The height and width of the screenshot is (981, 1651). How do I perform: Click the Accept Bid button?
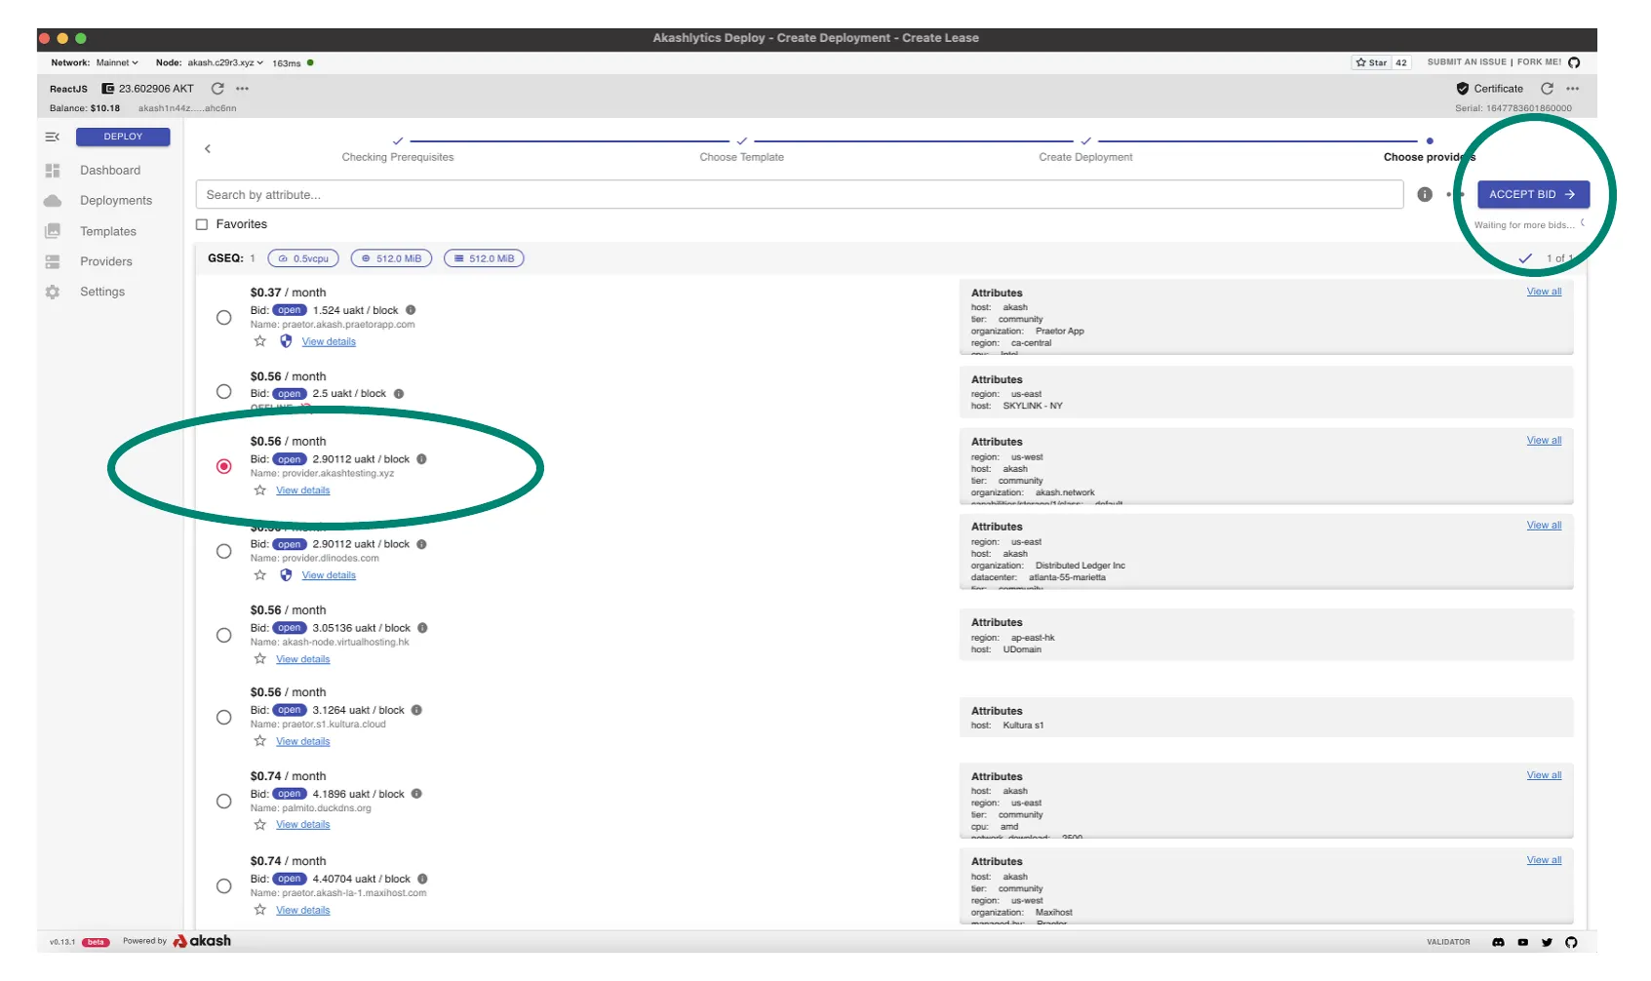1532,195
